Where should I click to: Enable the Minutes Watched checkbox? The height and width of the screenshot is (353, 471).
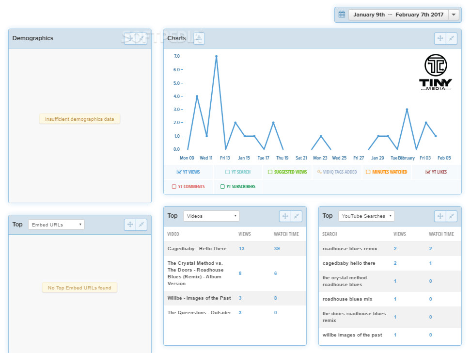click(x=368, y=172)
